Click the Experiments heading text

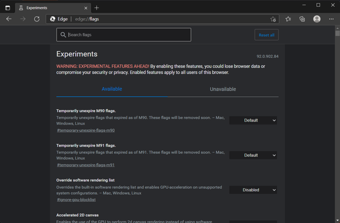pyautogui.click(x=76, y=54)
